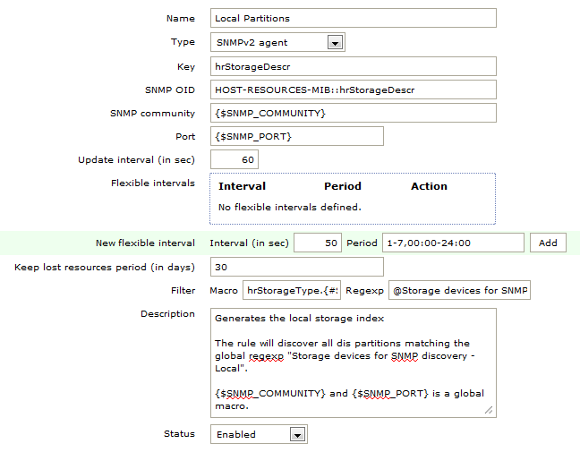Screen dimensions: 580x452
Task: Select the Port input field
Action: click(296, 136)
